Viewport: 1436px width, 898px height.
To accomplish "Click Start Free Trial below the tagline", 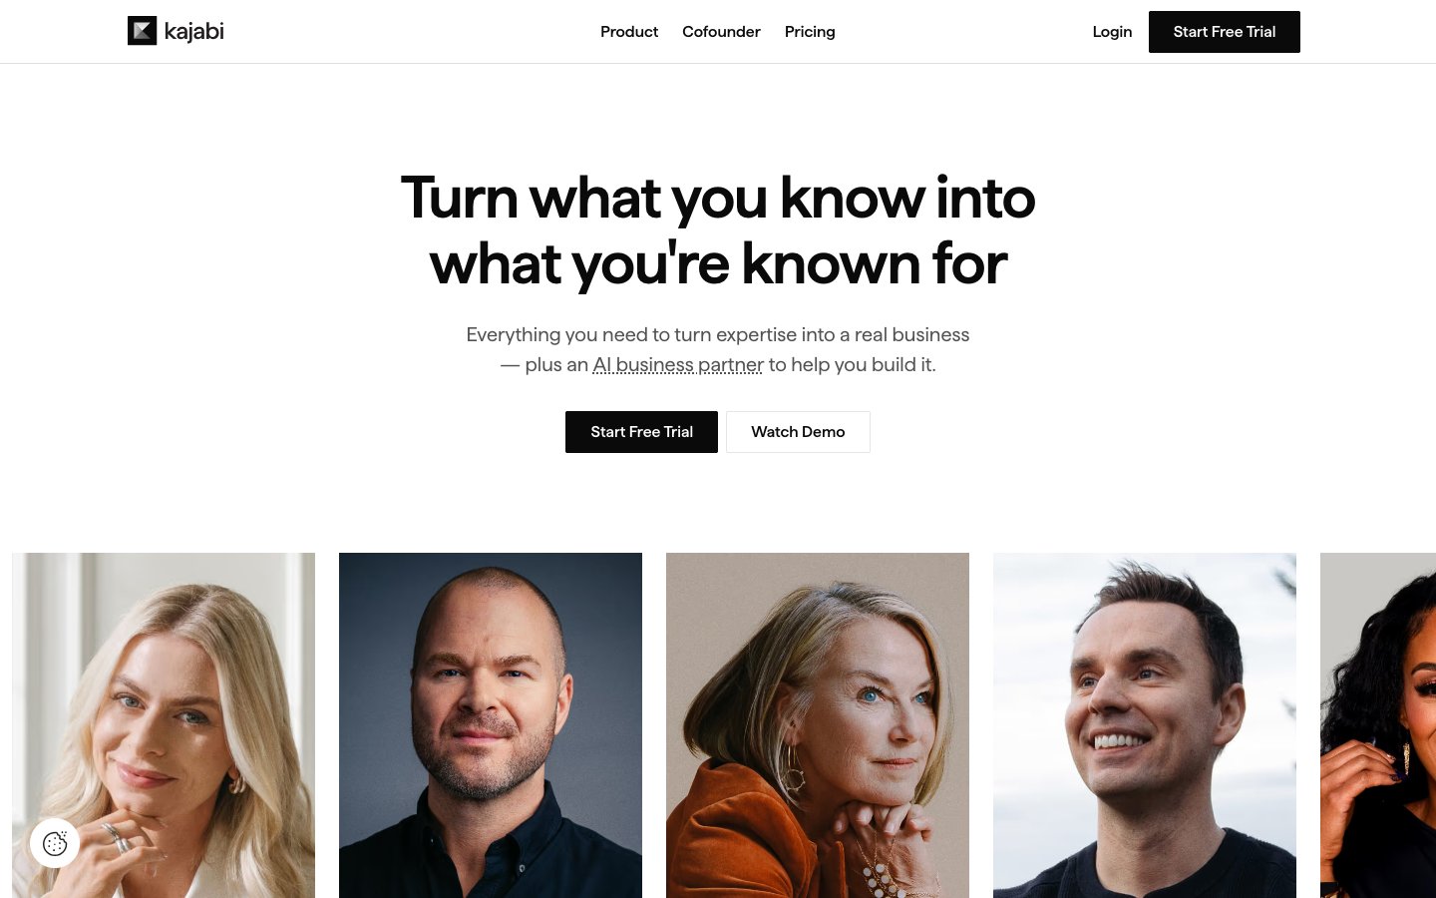I will tap(641, 432).
